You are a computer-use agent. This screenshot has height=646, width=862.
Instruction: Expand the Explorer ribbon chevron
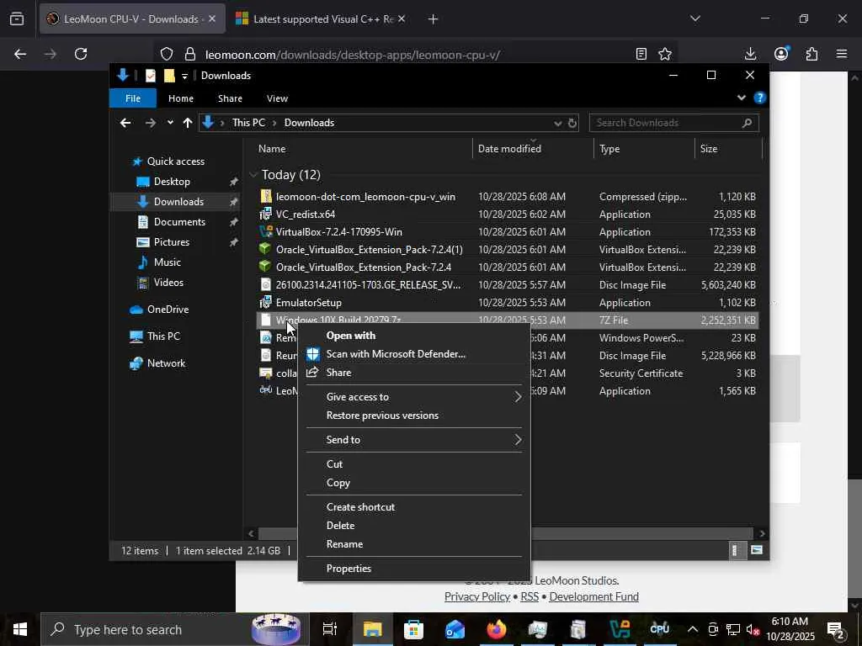tap(741, 98)
